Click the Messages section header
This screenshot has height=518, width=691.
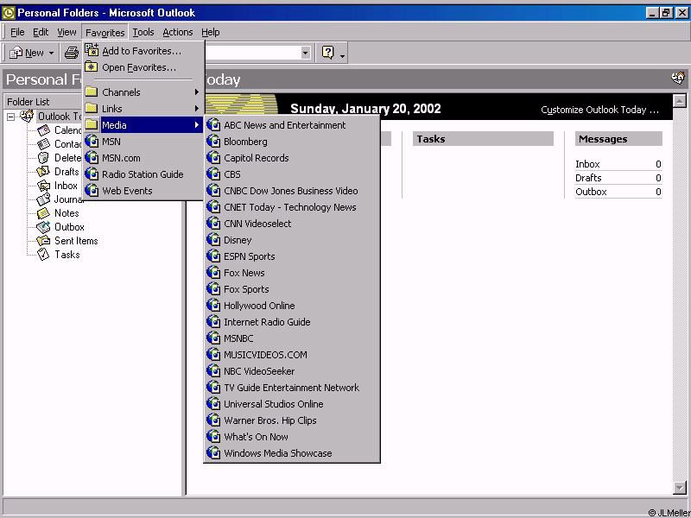[618, 139]
